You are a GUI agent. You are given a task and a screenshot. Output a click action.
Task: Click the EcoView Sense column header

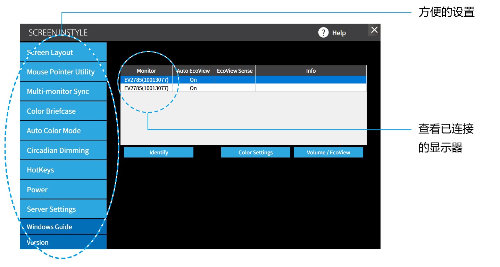click(x=235, y=71)
